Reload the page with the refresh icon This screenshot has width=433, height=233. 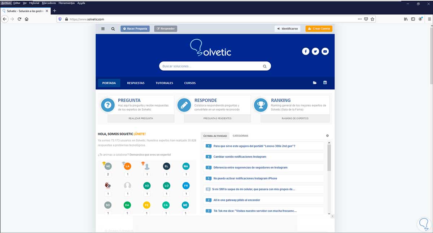coord(19,19)
